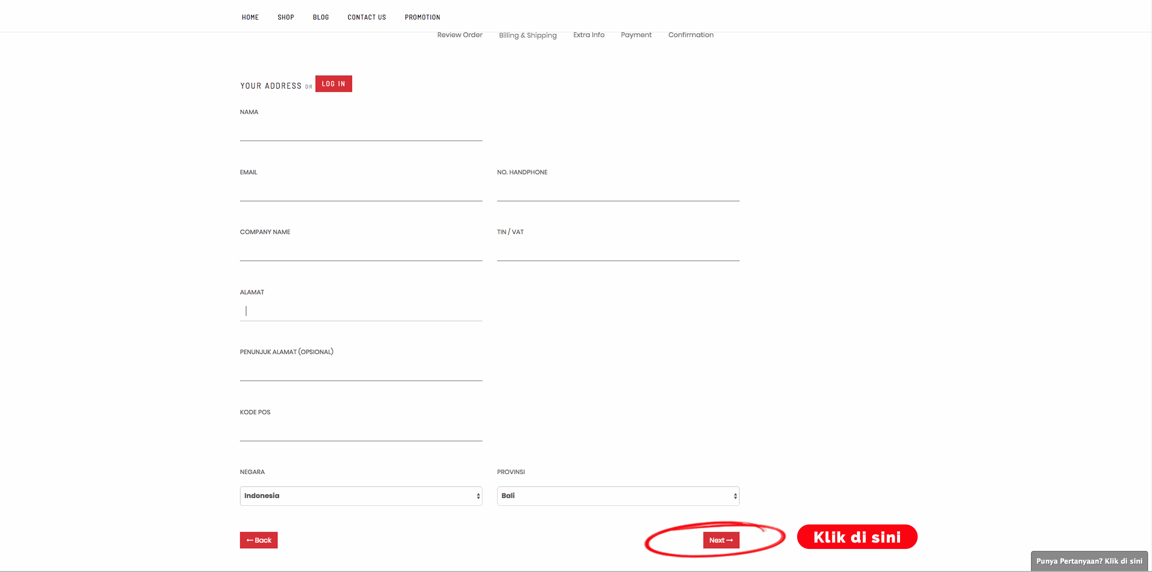Open the PROMOTION menu item
Image resolution: width=1152 pixels, height=572 pixels.
[x=423, y=17]
